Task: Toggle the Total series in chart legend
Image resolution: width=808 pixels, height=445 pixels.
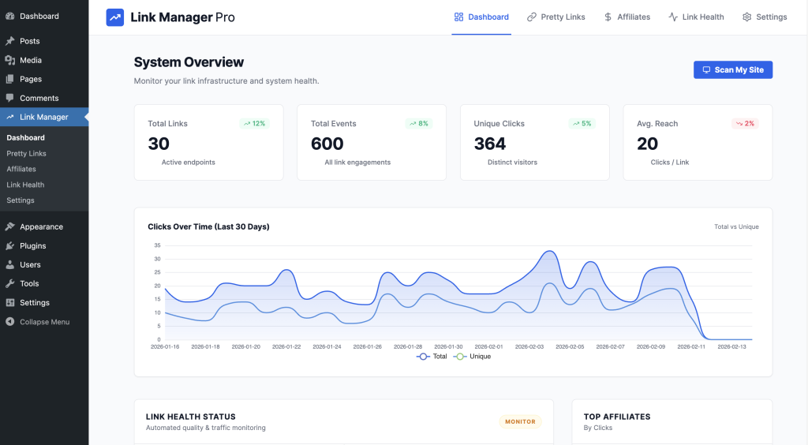Action: click(x=432, y=357)
